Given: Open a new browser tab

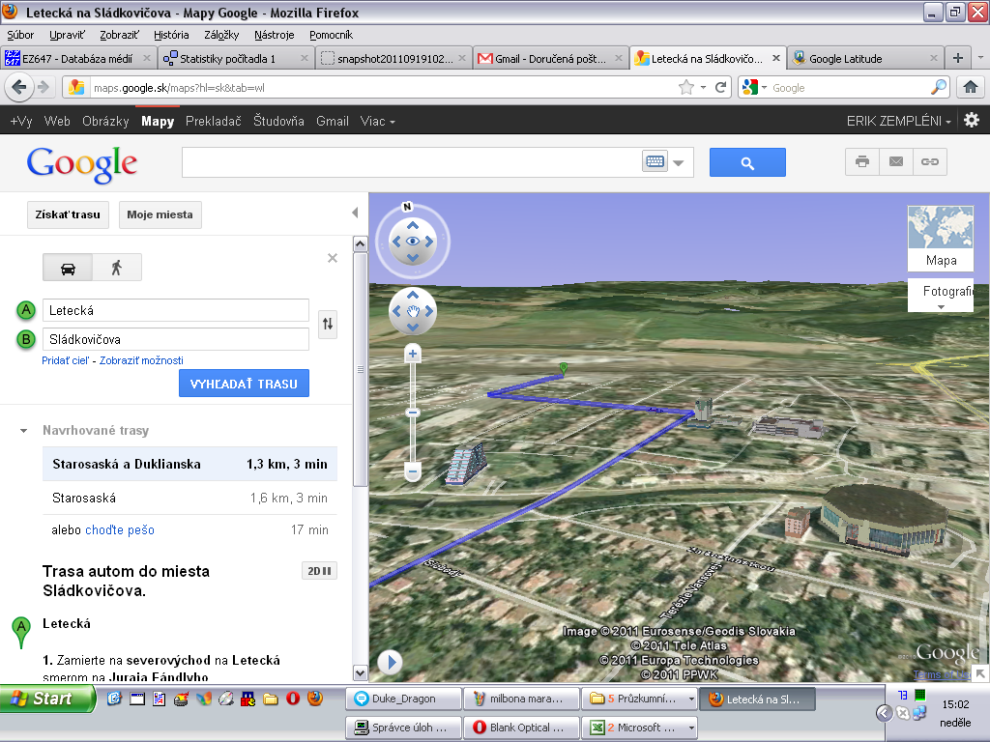Looking at the screenshot, I should [x=958, y=58].
